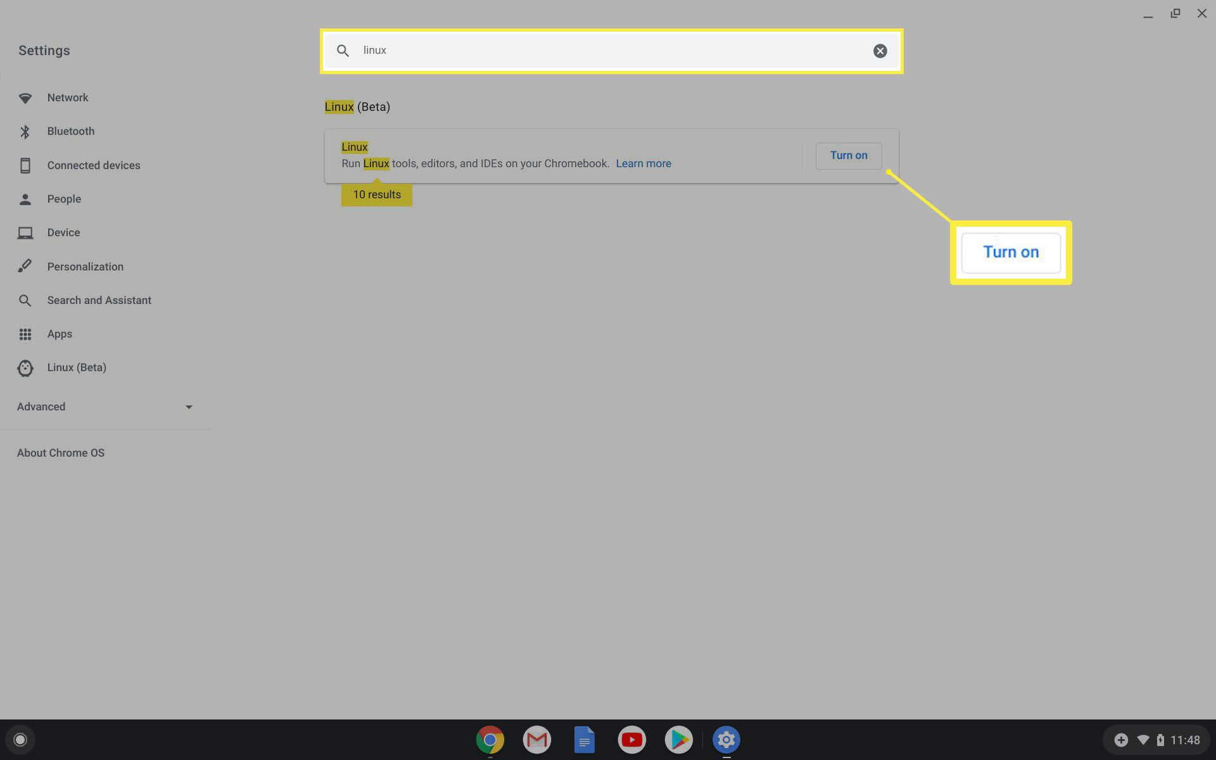The image size is (1216, 760).
Task: Click the Linux (Beta) penguin icon
Action: point(25,368)
